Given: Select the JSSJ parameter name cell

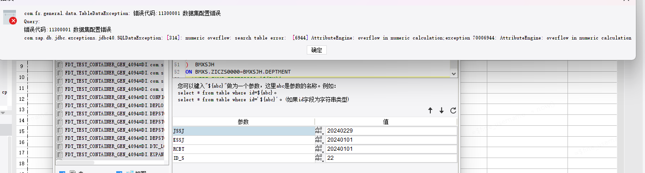Looking at the screenshot, I should click(243, 131).
